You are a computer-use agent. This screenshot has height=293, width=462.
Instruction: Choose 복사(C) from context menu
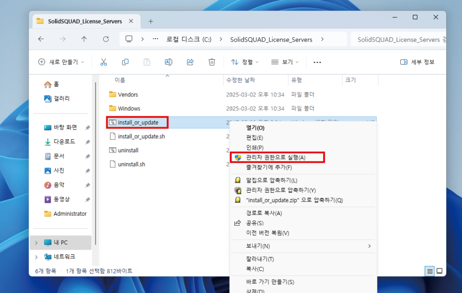pyautogui.click(x=303, y=269)
